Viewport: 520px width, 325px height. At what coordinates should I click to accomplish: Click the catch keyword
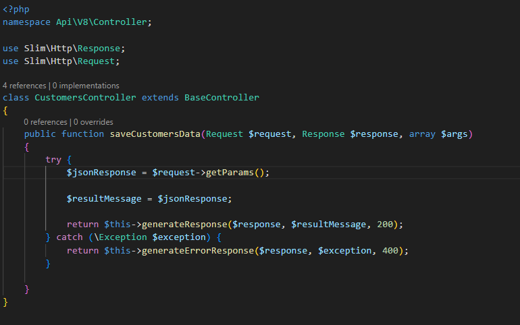[70, 237]
